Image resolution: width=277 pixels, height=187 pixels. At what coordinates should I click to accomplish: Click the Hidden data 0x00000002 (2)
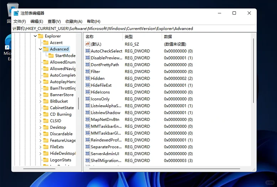coord(178,78)
